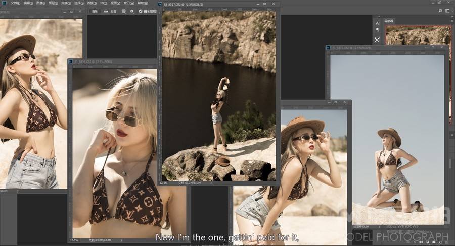
Task: Open the 选择(S) menu
Action: pyautogui.click(x=79, y=3)
